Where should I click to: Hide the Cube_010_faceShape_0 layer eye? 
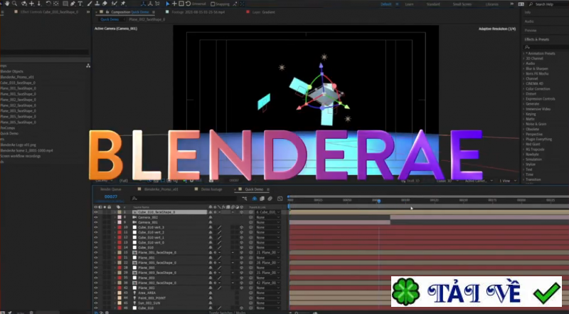point(96,212)
